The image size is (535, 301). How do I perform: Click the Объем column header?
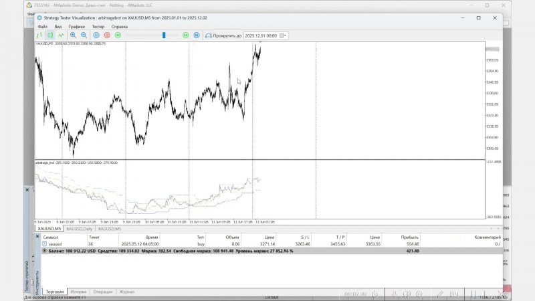point(232,237)
